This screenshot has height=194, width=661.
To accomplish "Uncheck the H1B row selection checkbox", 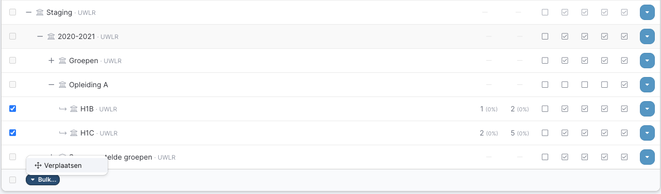I will pyautogui.click(x=13, y=109).
